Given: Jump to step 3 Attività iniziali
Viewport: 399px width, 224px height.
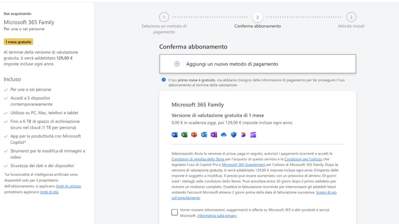Looking at the screenshot, I should 351,17.
